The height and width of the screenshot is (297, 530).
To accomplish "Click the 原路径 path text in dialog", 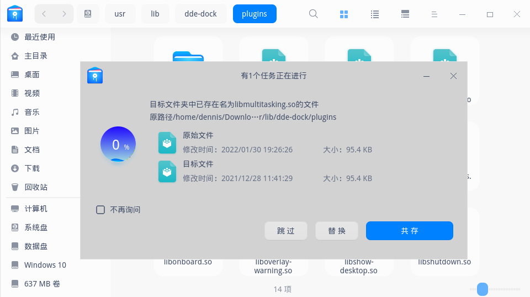I will 243,117.
